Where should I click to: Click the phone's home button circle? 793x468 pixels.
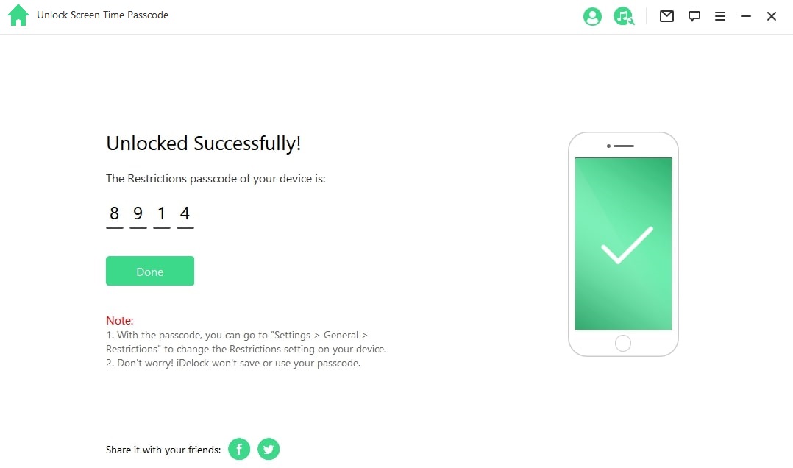pos(622,343)
